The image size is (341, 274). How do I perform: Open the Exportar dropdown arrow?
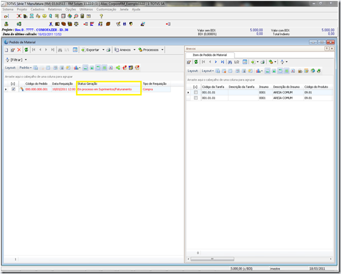(x=103, y=50)
